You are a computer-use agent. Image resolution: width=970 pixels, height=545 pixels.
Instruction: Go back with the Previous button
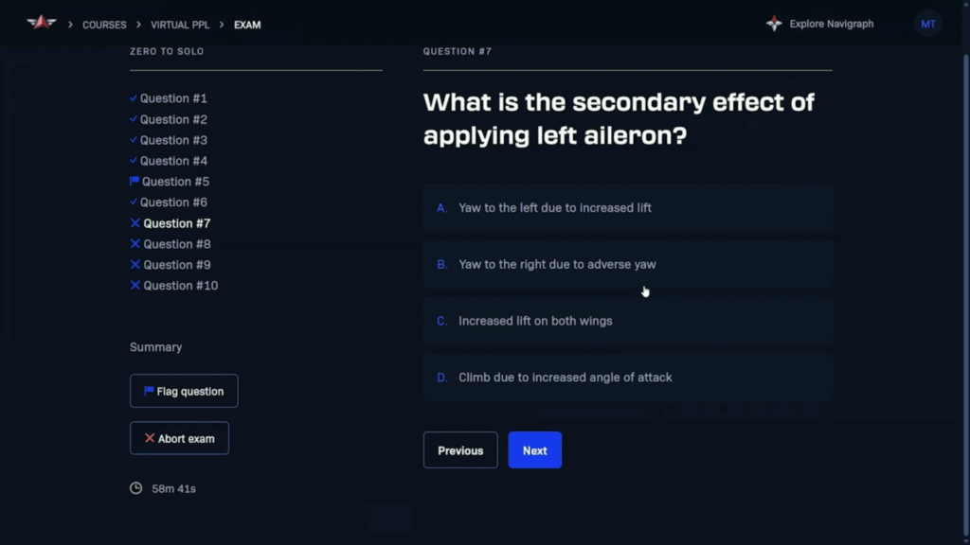[x=460, y=450]
